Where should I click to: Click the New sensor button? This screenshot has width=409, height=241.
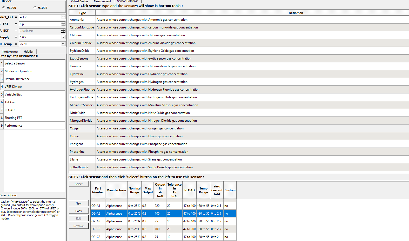click(79, 203)
